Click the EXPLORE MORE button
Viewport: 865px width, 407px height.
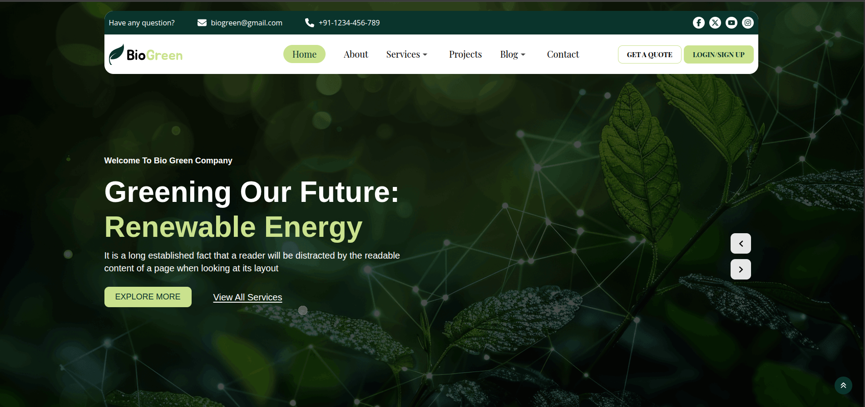[148, 297]
